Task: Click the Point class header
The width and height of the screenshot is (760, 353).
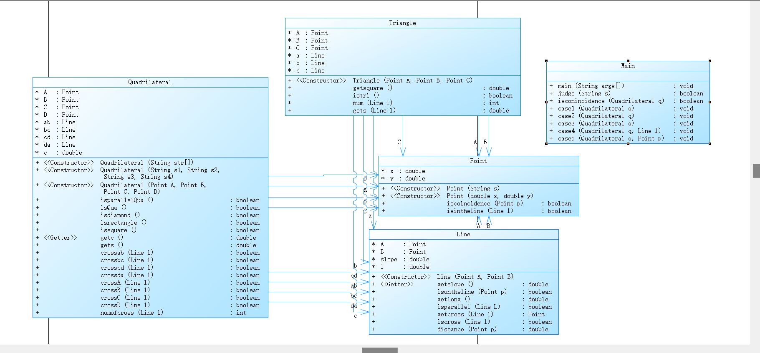Action: tap(478, 161)
